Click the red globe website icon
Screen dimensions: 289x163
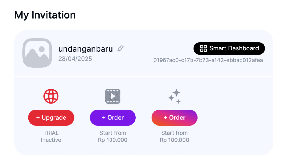tap(51, 96)
